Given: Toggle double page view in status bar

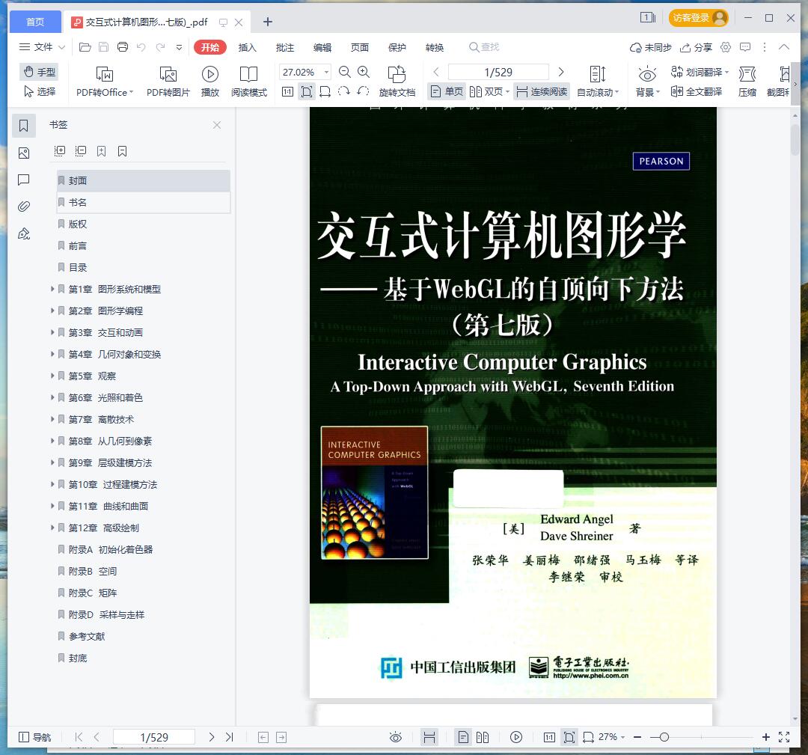Looking at the screenshot, I should [483, 737].
